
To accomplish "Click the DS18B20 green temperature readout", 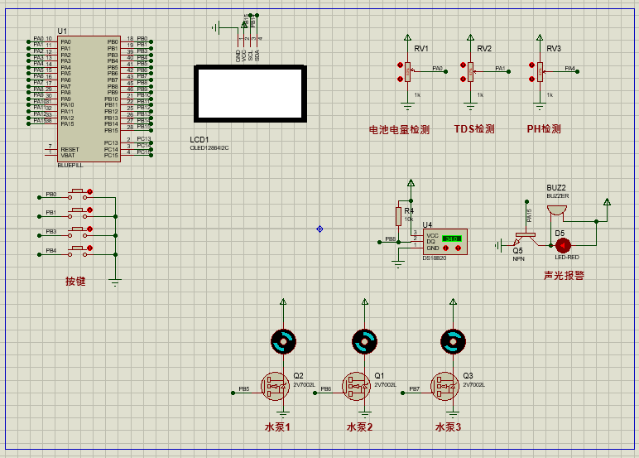I will (452, 239).
